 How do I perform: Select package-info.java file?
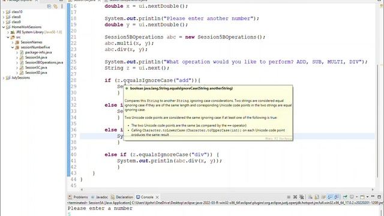tap(38, 52)
